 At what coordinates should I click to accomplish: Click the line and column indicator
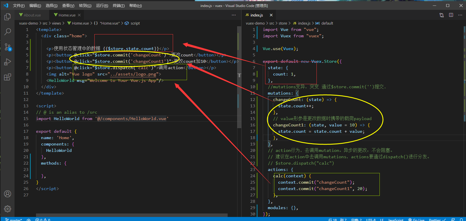pyautogui.click(x=338, y=220)
